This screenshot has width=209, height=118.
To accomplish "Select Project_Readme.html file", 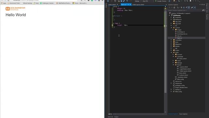I will pos(181,88).
